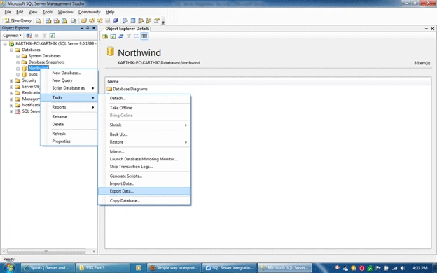This screenshot has width=437, height=273.
Task: Open the File menu
Action: (8, 12)
